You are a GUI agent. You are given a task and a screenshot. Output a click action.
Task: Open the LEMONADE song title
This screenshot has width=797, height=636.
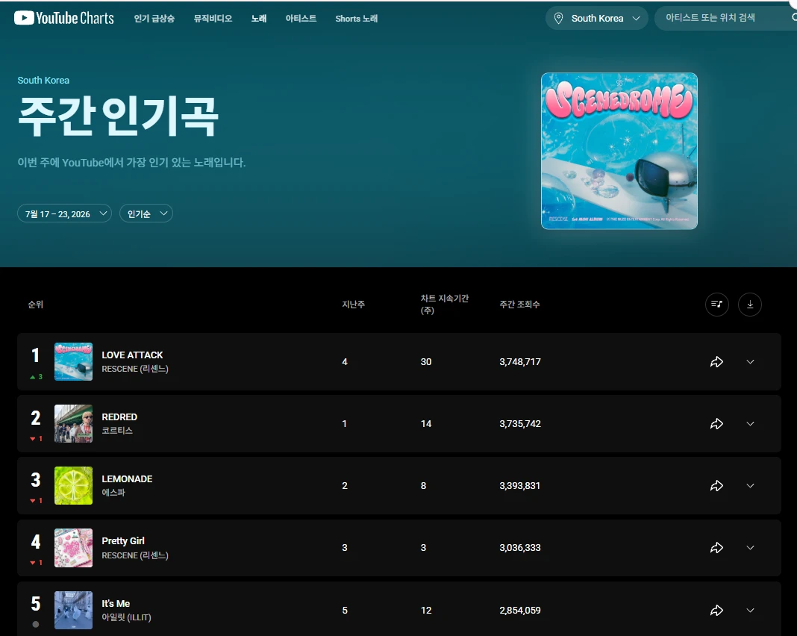(x=127, y=479)
